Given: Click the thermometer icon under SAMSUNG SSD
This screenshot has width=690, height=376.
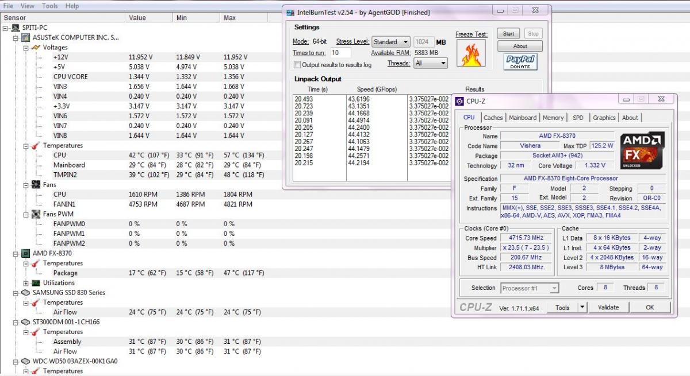Looking at the screenshot, I should (36, 303).
